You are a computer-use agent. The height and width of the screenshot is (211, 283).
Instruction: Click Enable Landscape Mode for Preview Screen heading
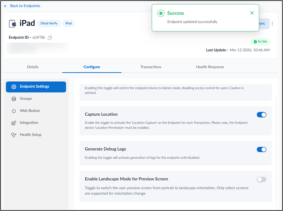click(126, 179)
